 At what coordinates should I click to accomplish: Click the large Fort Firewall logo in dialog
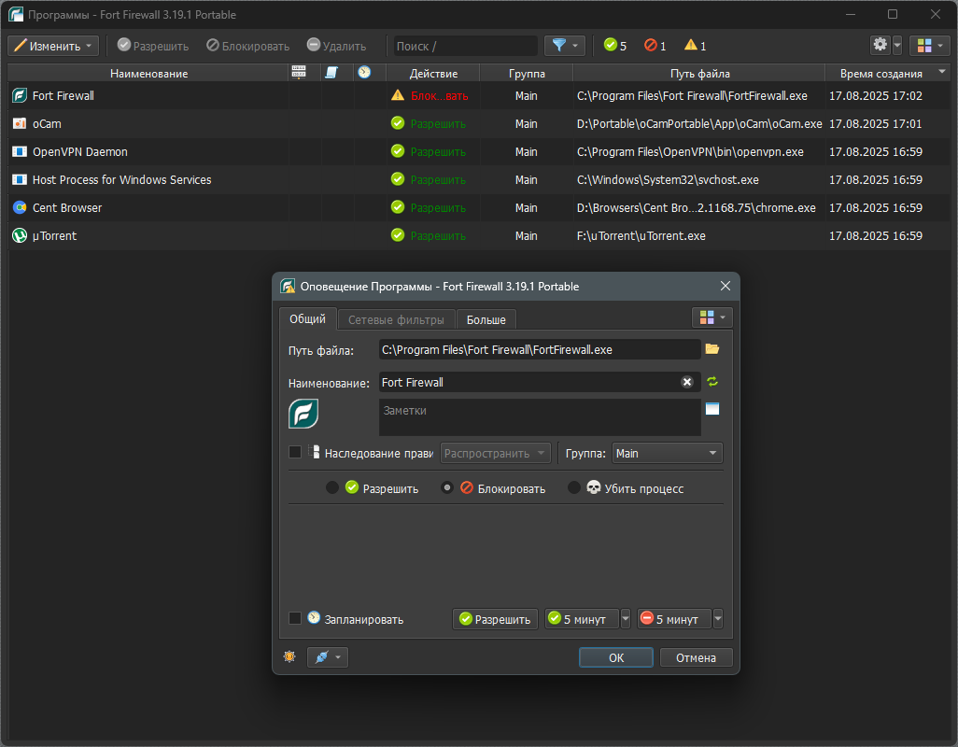click(x=303, y=414)
